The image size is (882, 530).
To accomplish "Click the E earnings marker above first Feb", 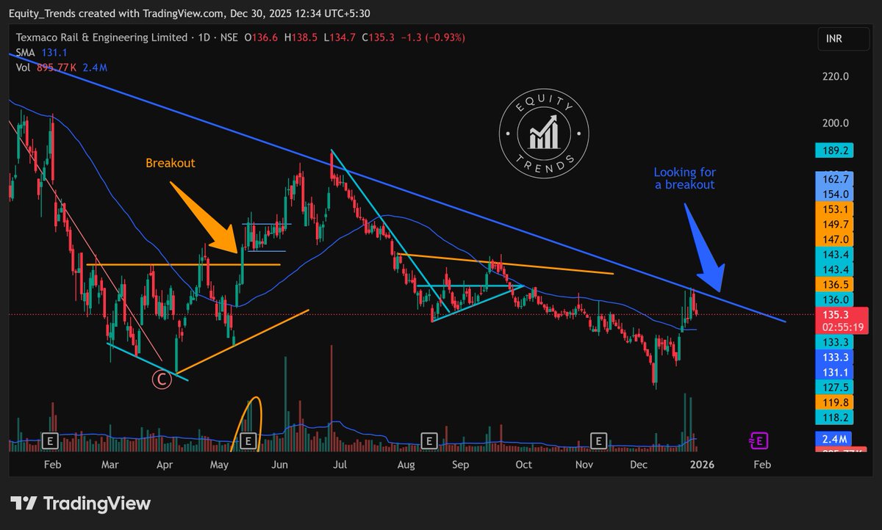I will [50, 440].
